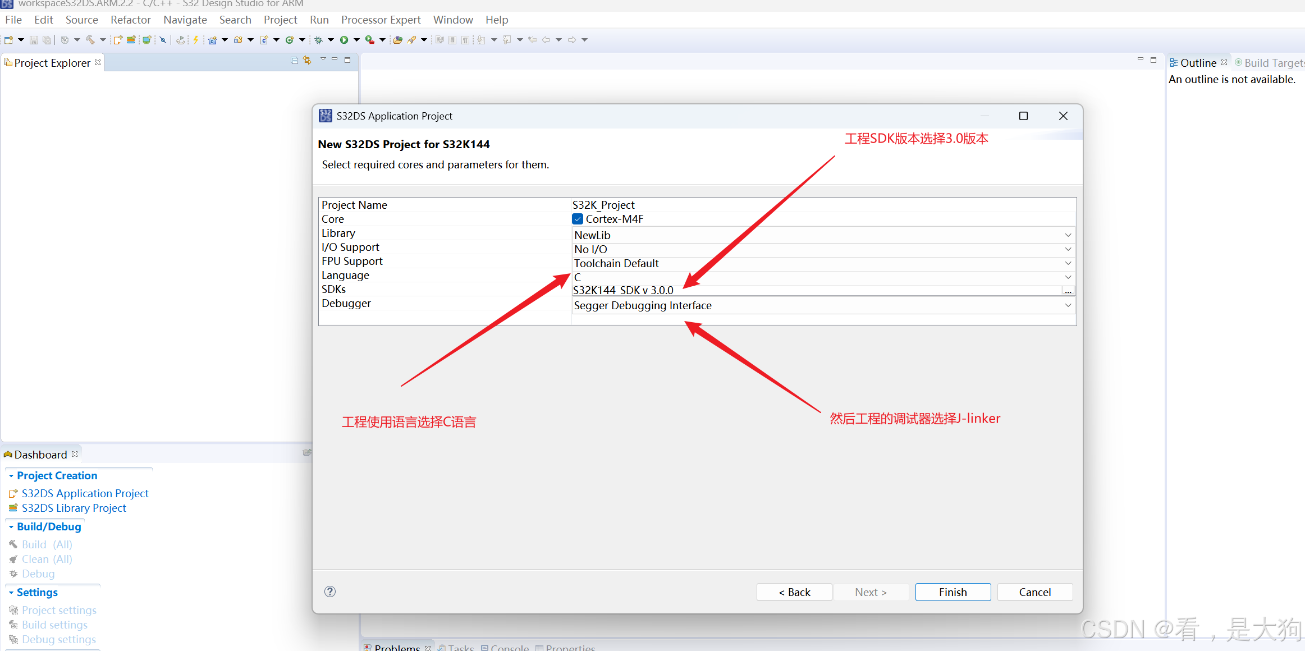Click the Debug bug icon in toolbar
The image size is (1305, 651).
click(x=318, y=40)
